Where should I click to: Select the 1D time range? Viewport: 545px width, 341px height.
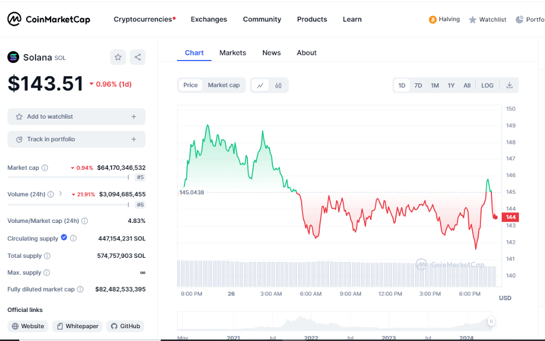pyautogui.click(x=402, y=86)
